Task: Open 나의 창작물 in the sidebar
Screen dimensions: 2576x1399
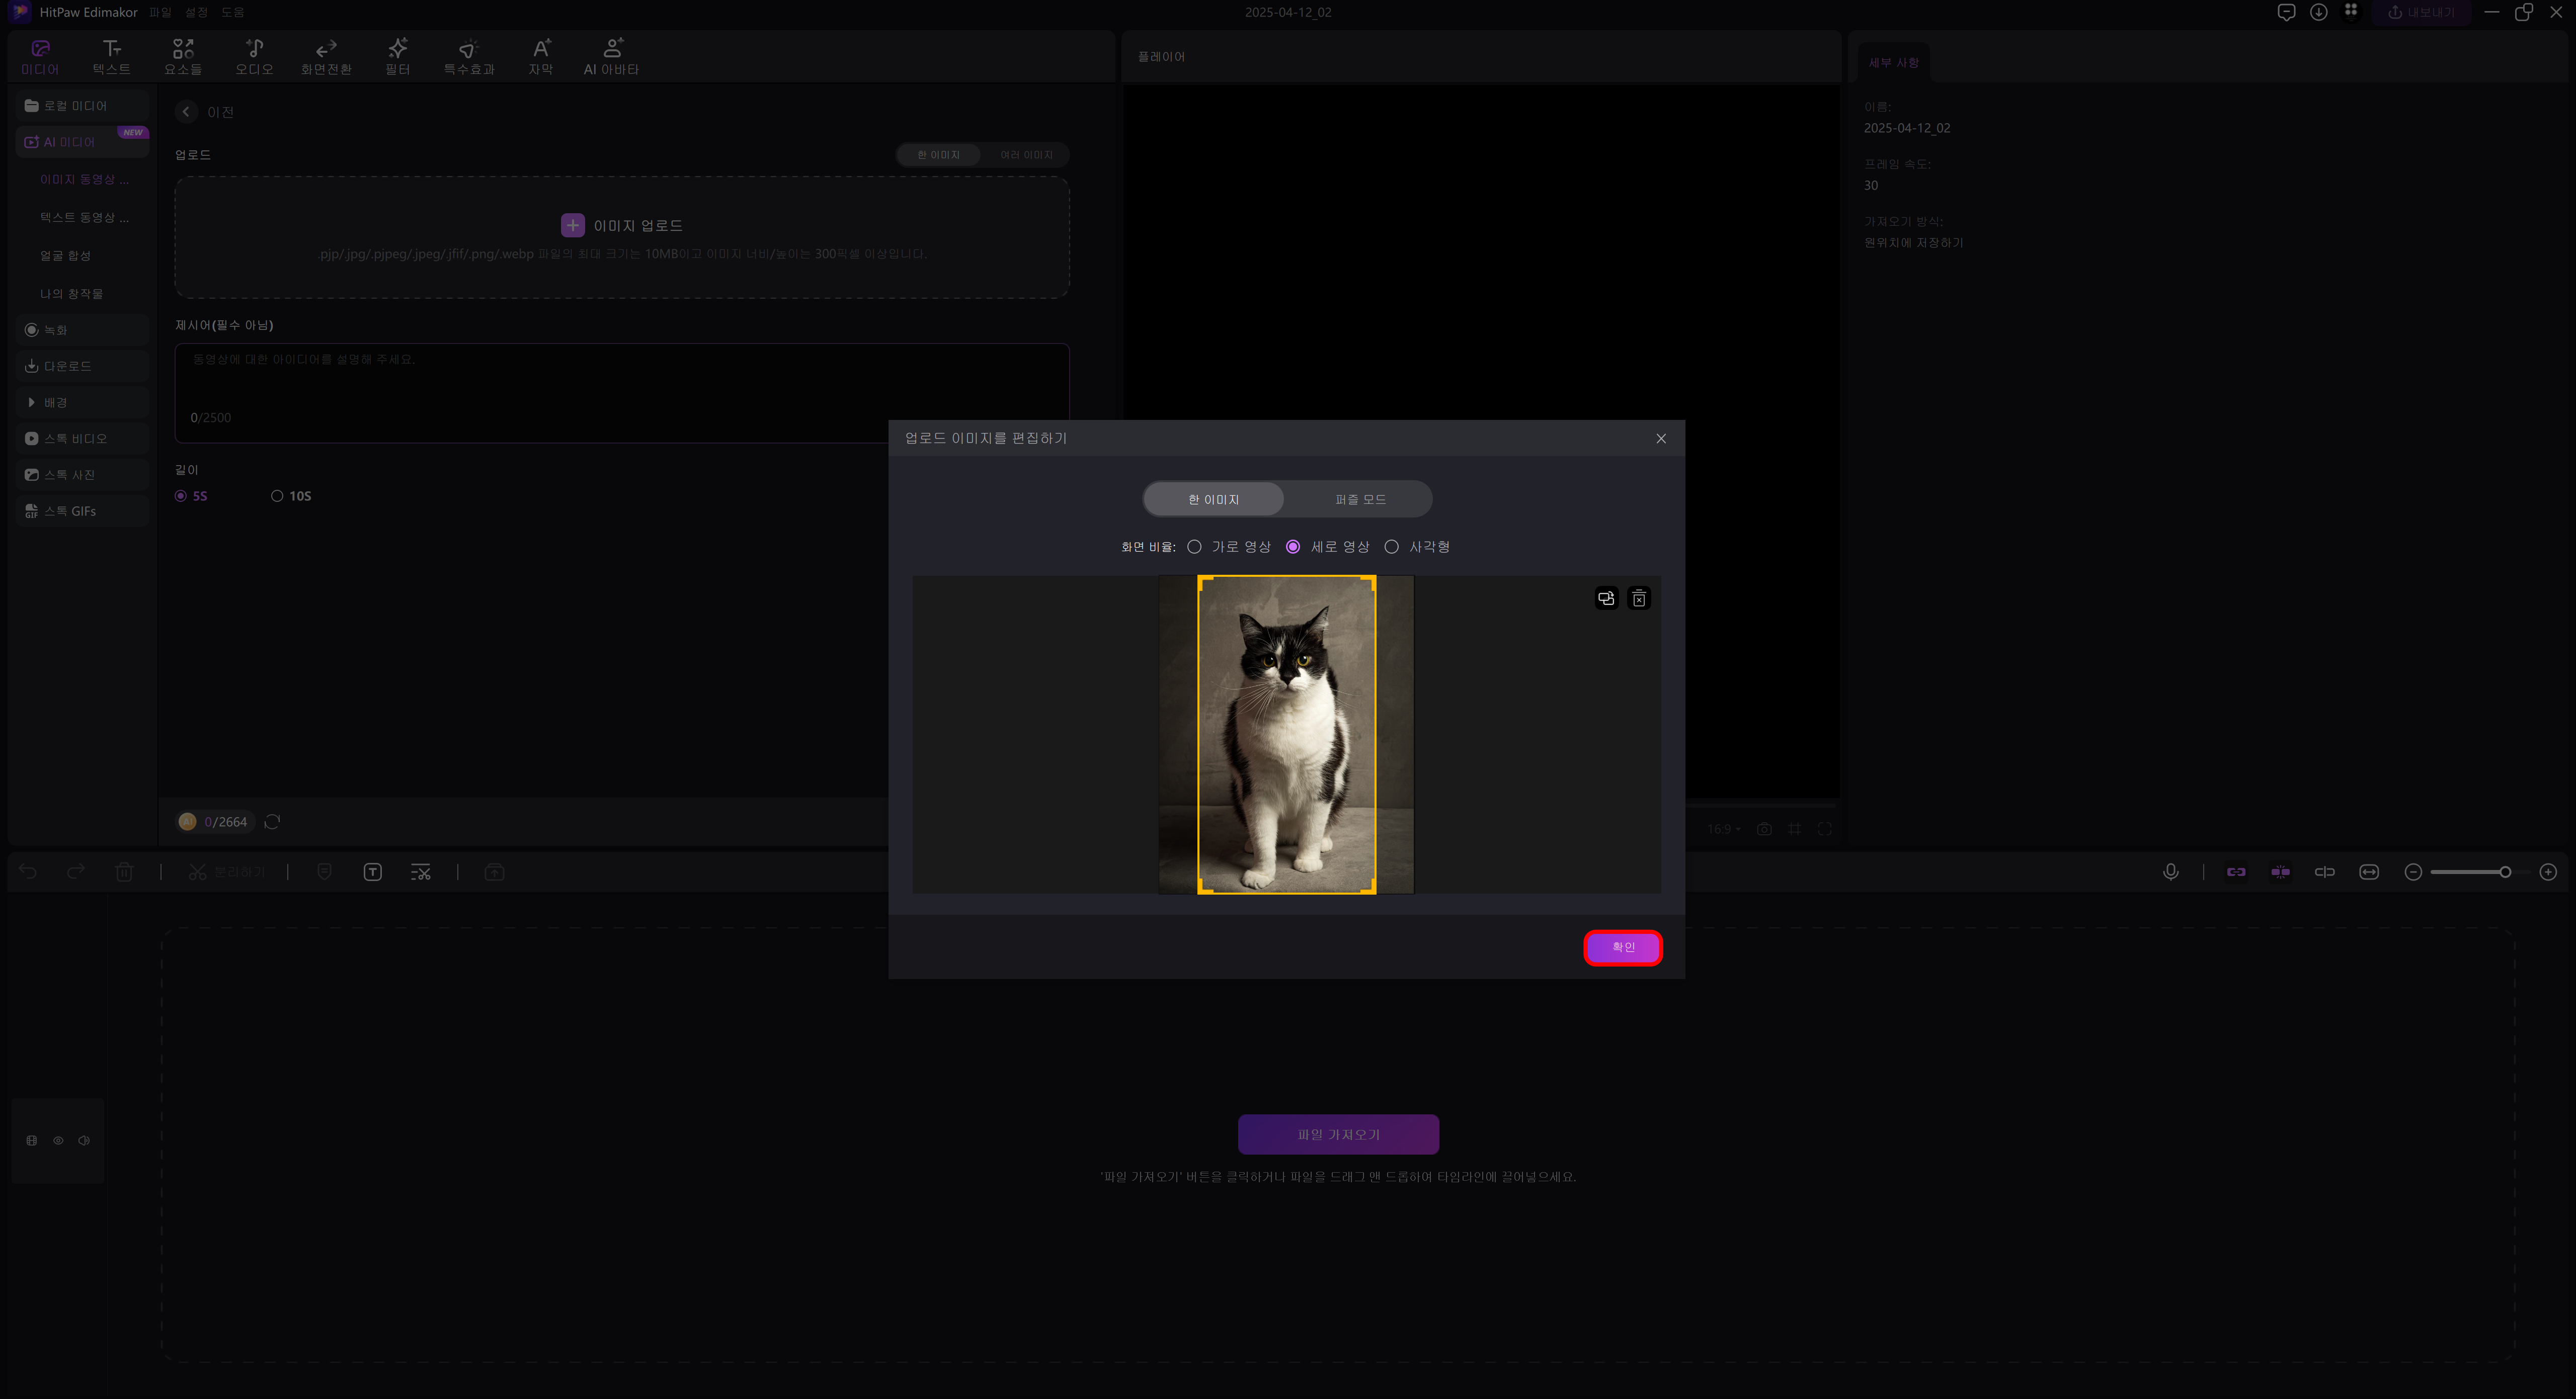Action: click(72, 293)
